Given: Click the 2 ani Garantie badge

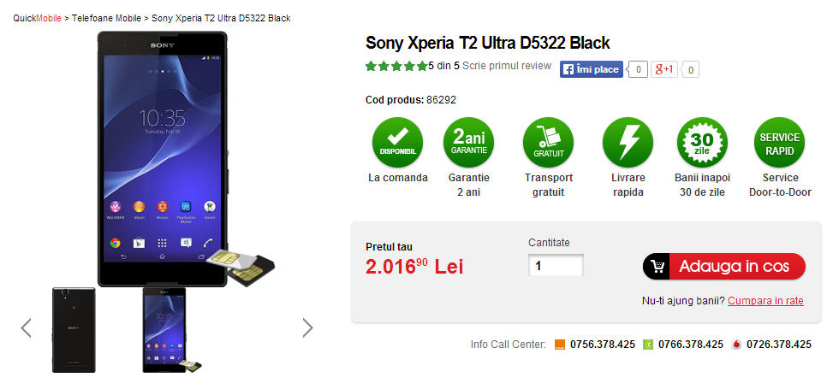Looking at the screenshot, I should pos(468,142).
